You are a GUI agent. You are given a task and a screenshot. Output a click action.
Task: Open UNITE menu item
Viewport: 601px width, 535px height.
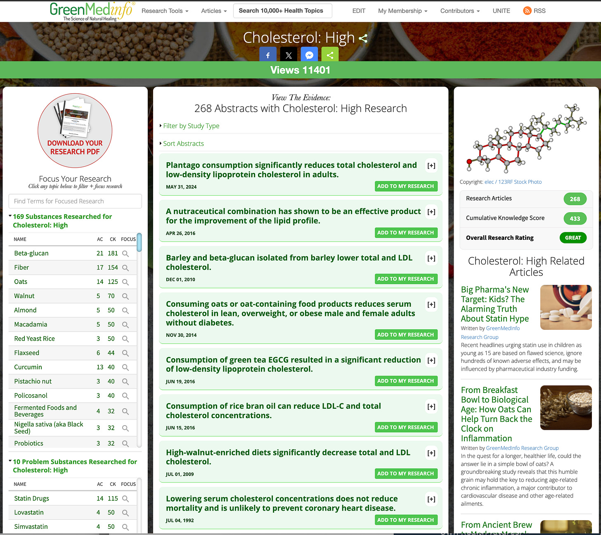pos(501,11)
